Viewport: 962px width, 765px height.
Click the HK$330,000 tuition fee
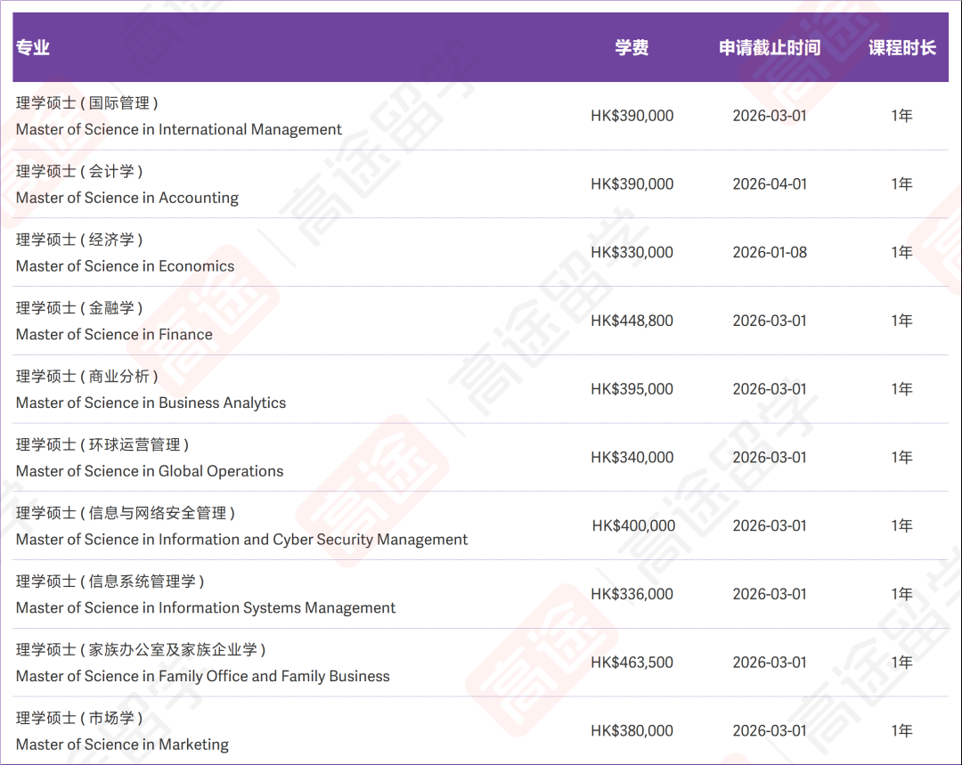(x=632, y=252)
